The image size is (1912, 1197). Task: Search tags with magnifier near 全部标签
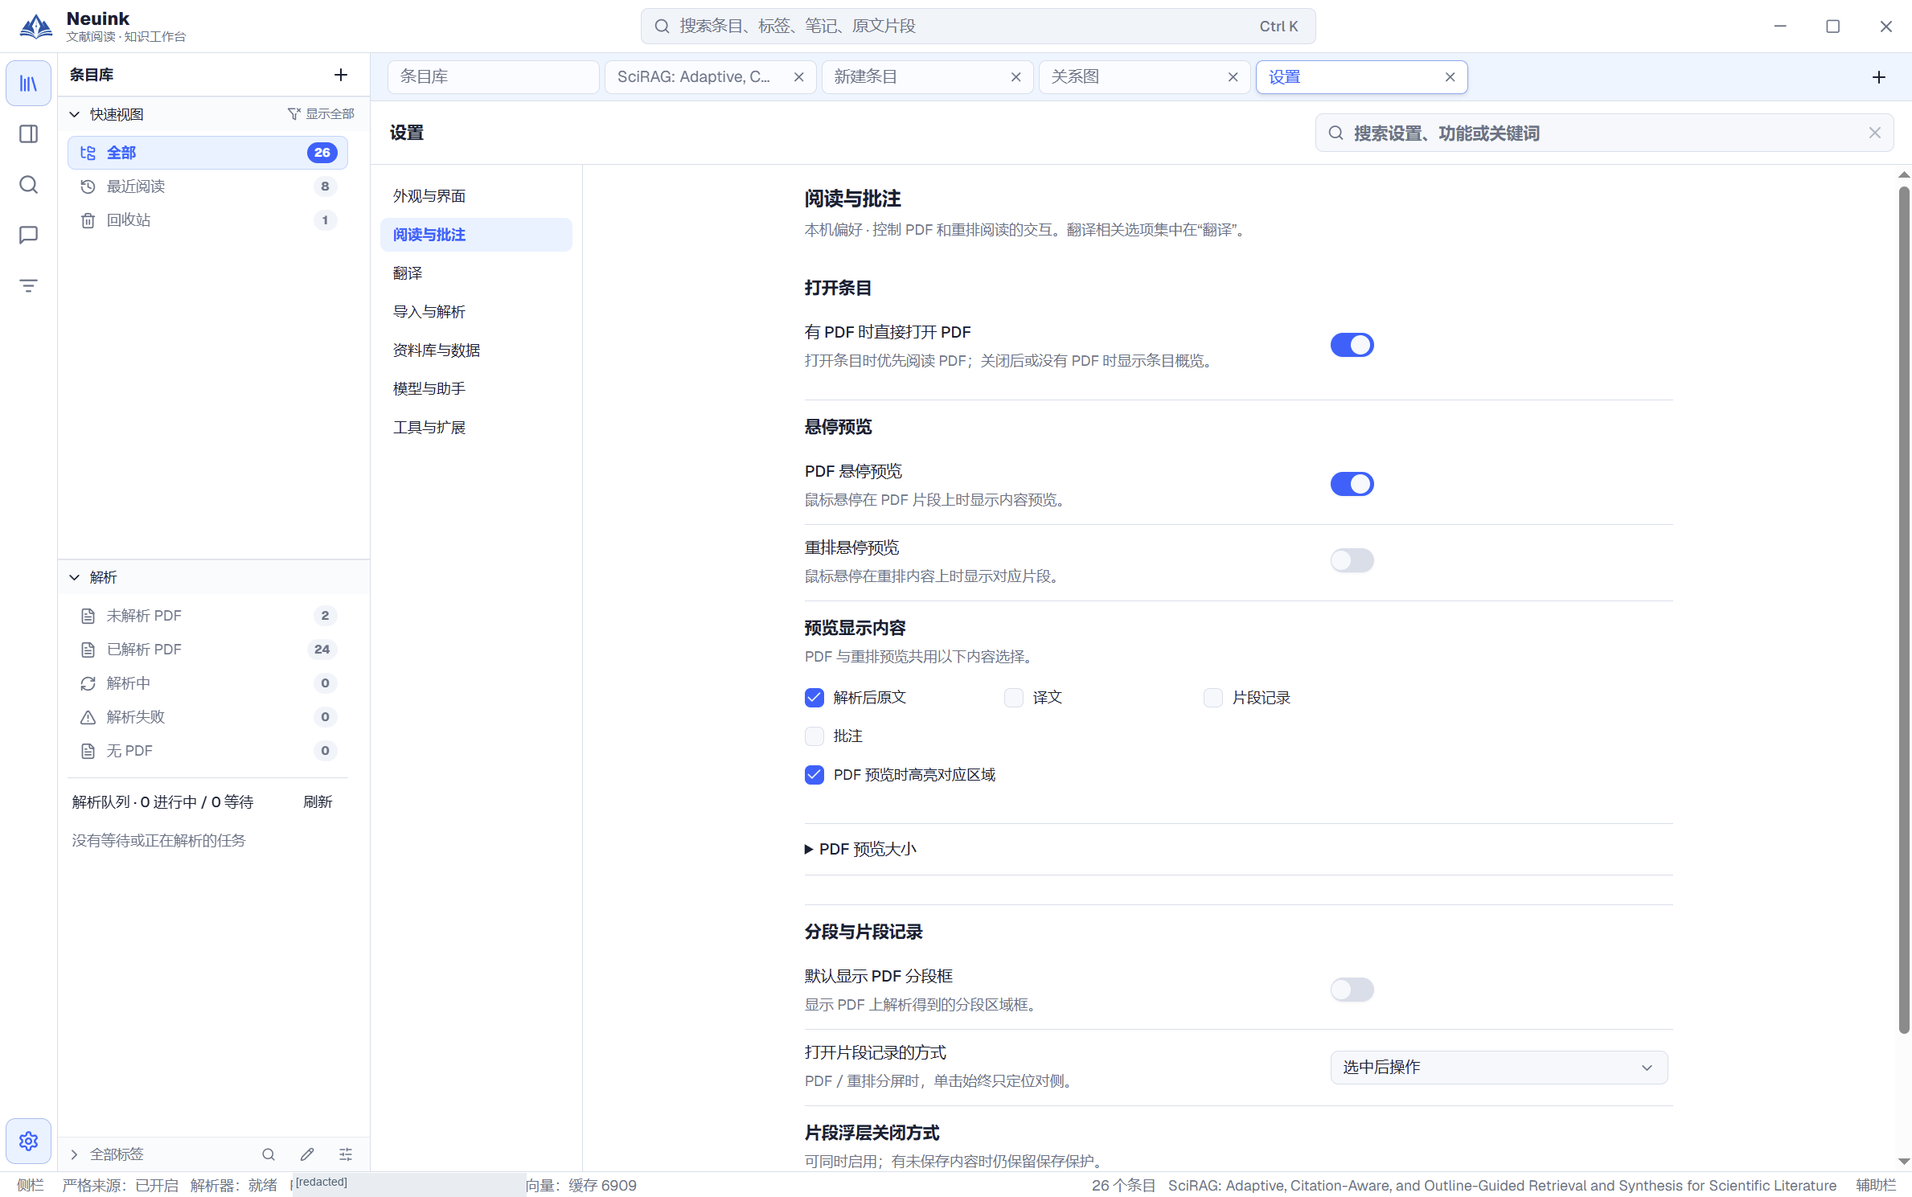(269, 1154)
